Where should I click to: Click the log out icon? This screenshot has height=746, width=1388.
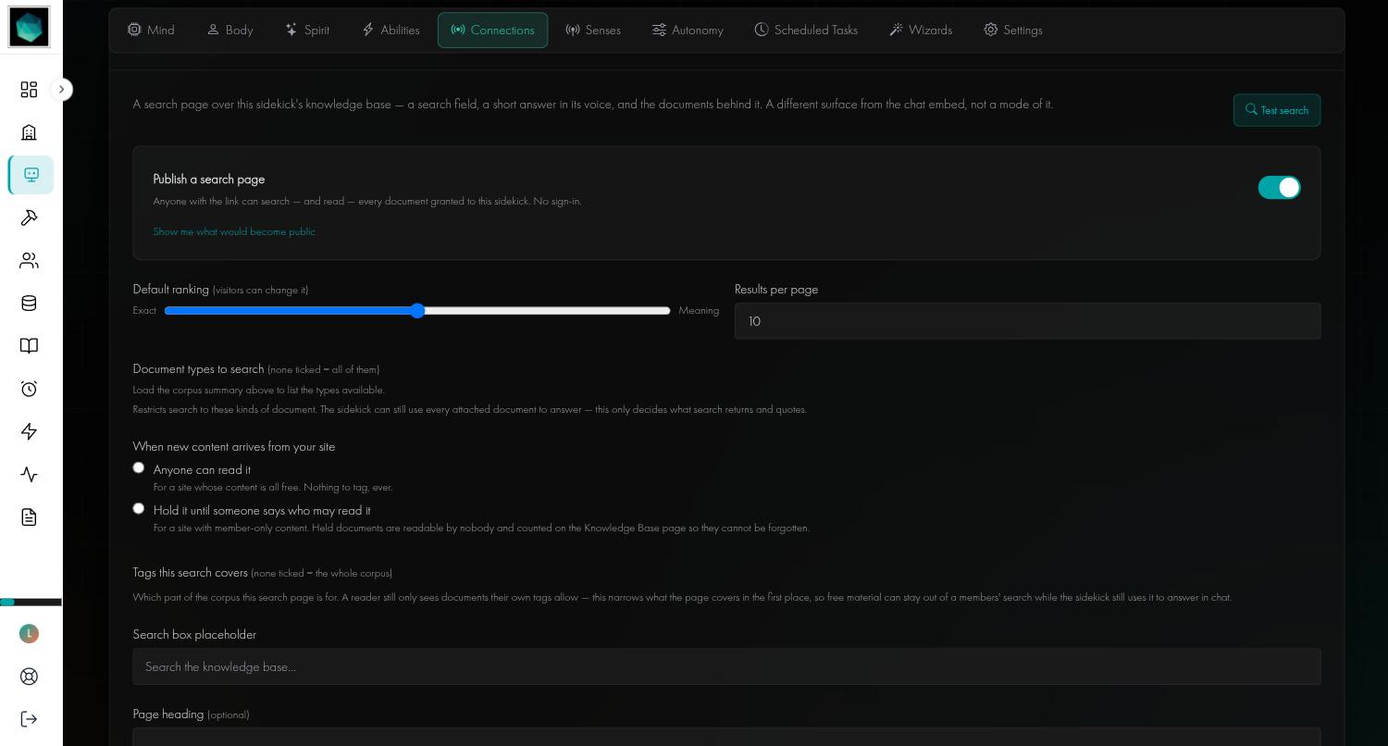point(29,719)
